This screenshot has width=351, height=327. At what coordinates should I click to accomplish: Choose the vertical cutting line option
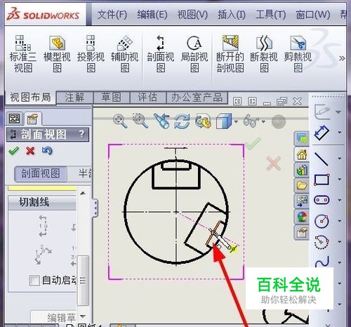point(43,226)
